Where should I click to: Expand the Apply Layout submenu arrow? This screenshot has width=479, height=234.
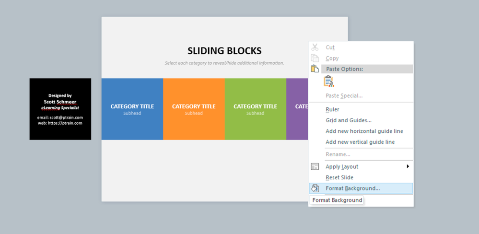[x=408, y=166]
